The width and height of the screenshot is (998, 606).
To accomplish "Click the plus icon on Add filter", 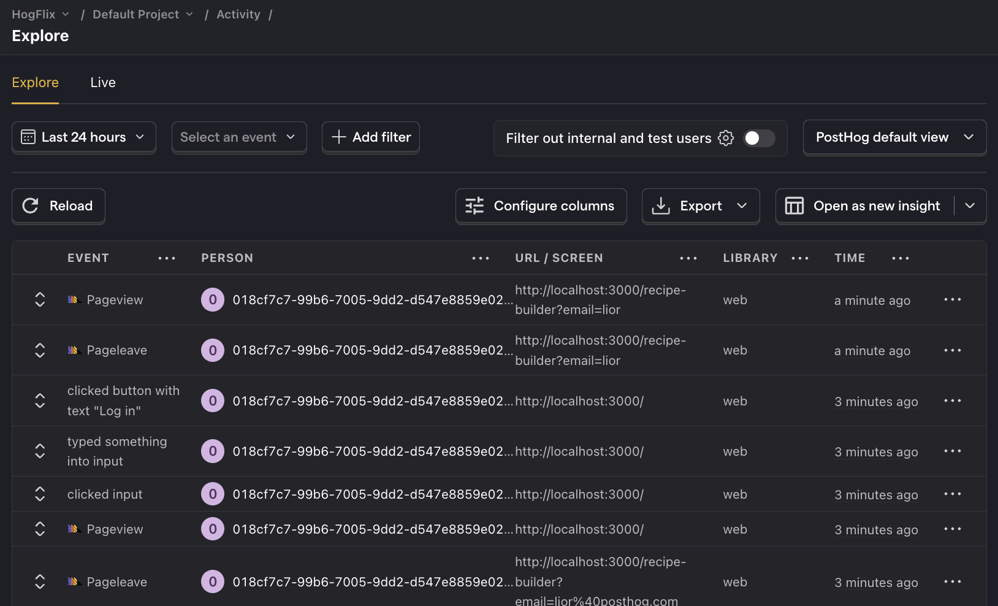I will point(339,137).
